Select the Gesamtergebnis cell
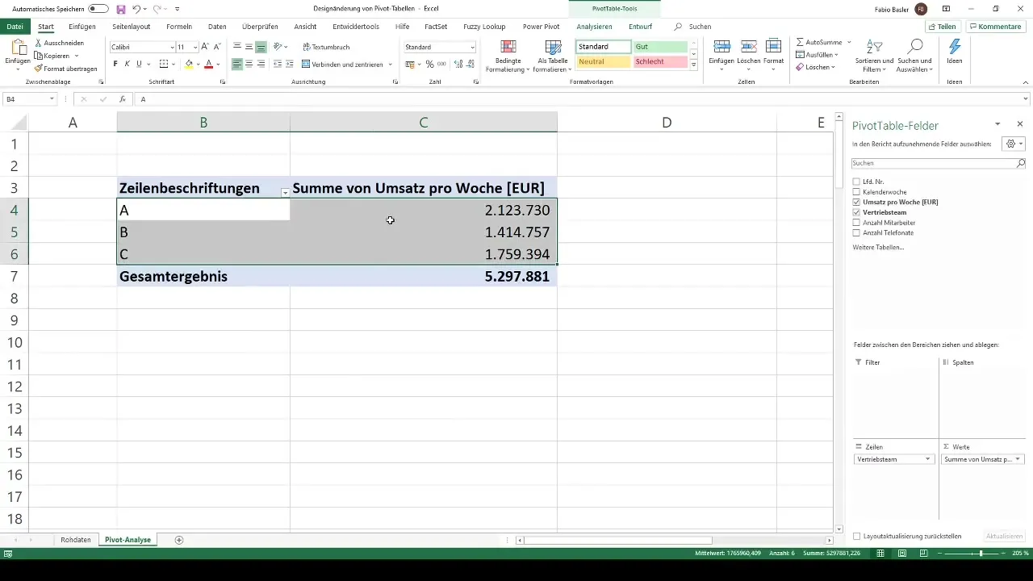Screen dimensions: 1033x581 point(203,276)
